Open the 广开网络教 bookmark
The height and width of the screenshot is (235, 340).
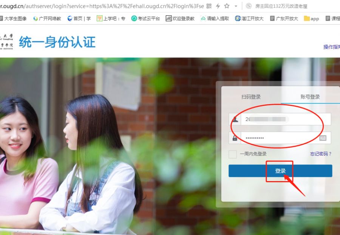47,18
